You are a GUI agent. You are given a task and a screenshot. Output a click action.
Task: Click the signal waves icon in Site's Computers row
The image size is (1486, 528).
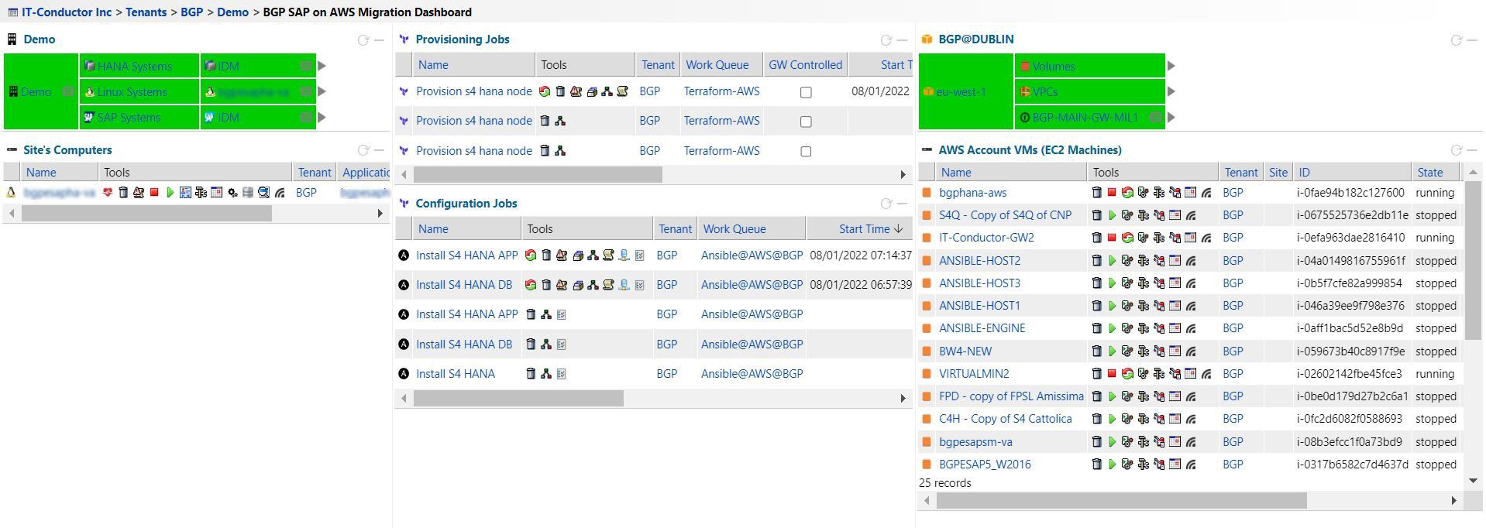pos(280,193)
